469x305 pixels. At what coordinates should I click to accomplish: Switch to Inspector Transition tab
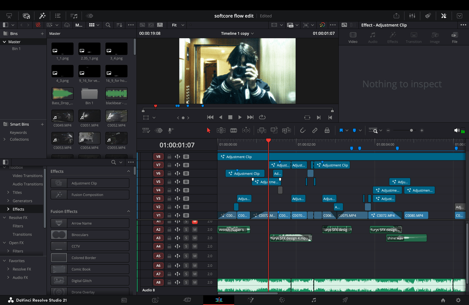414,37
